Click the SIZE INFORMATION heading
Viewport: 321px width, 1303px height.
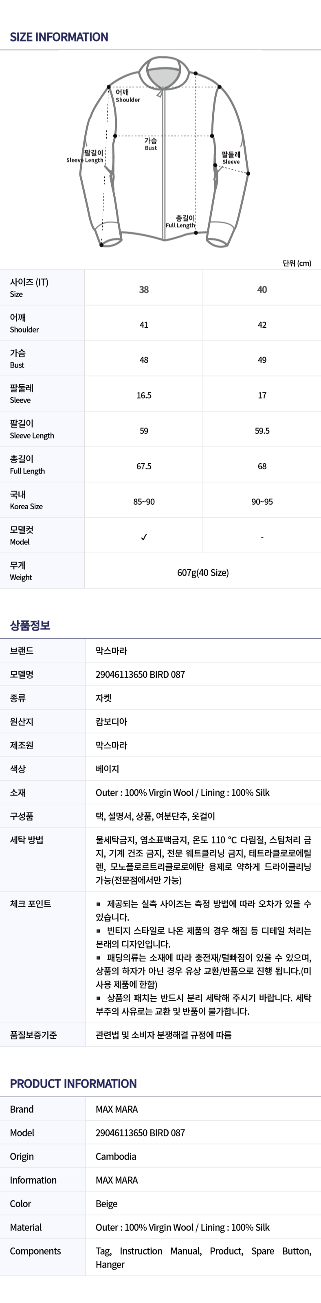(x=59, y=37)
